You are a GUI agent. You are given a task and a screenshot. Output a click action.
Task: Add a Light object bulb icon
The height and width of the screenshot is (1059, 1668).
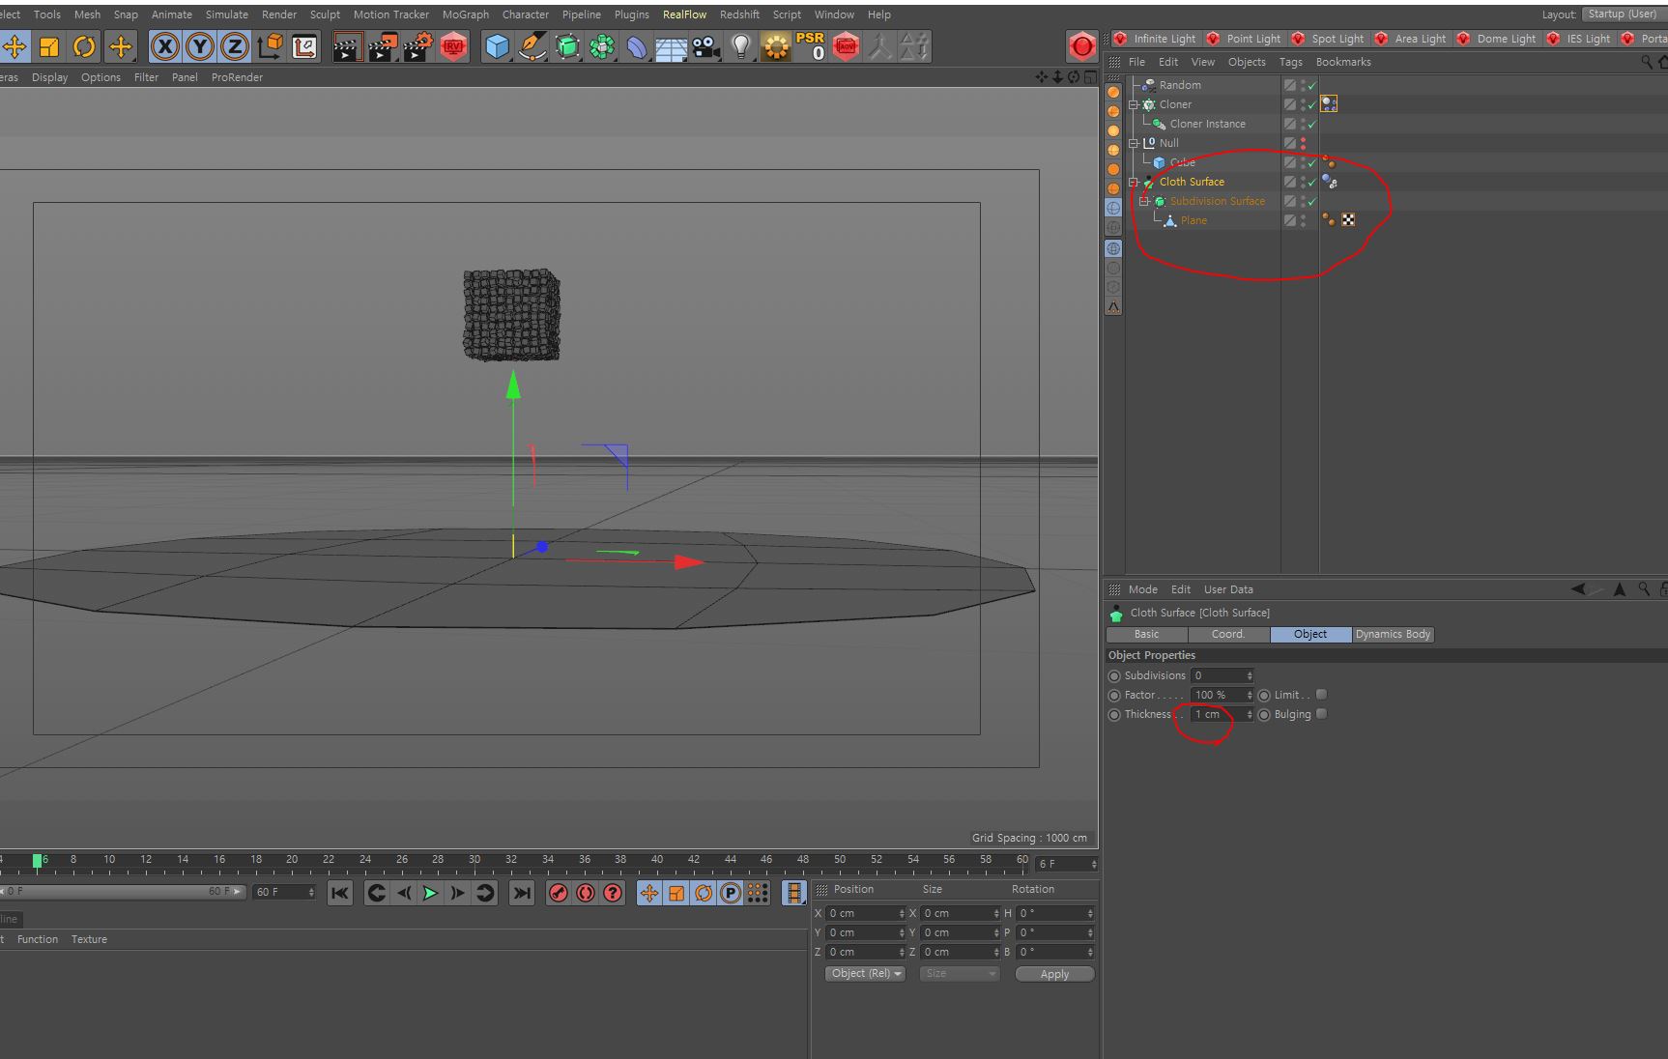[741, 46]
